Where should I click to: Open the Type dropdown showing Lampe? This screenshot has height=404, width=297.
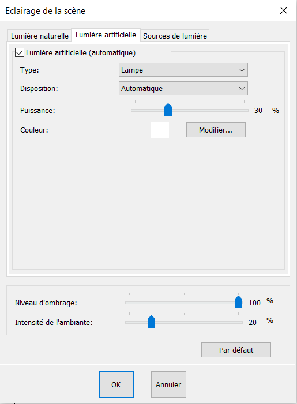click(x=183, y=70)
